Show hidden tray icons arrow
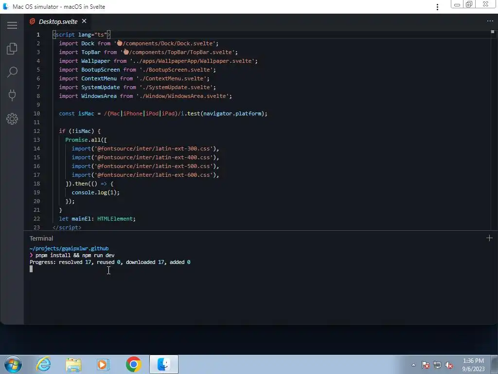The height and width of the screenshot is (374, 498). (413, 365)
